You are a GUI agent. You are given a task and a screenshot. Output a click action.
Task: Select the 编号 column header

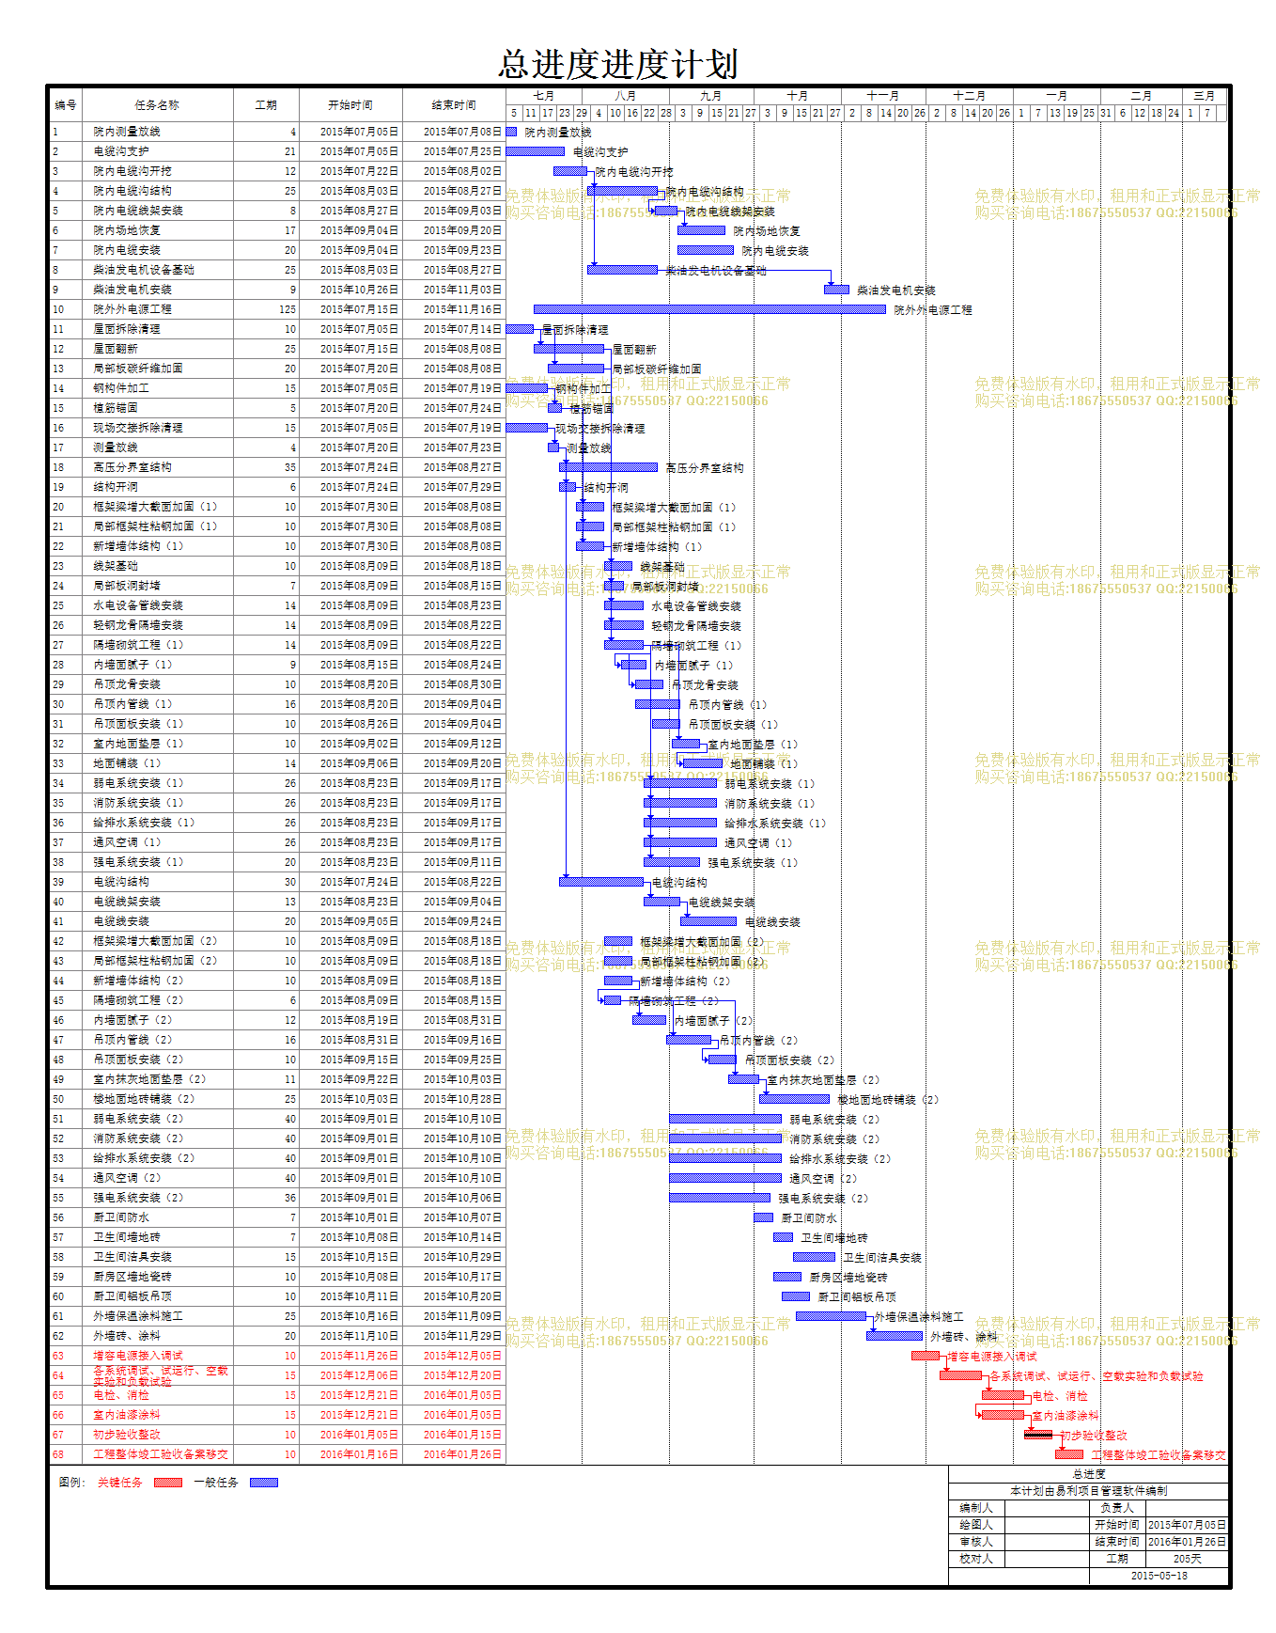click(66, 105)
